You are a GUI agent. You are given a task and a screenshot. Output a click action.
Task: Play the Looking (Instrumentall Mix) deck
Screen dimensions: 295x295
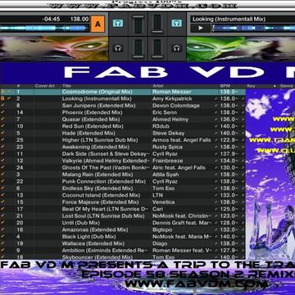click(201, 28)
